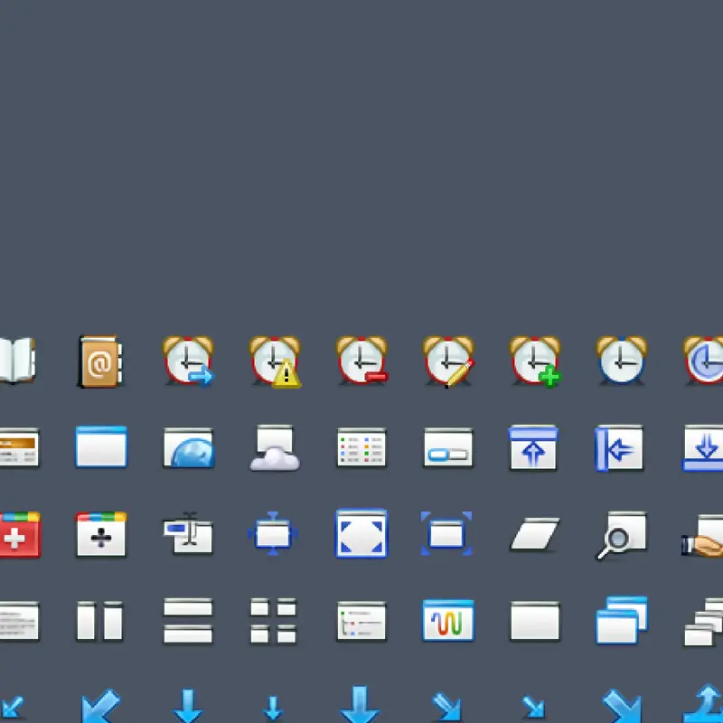The height and width of the screenshot is (723, 723).
Task: Click the alarm clock with pencil overlay
Action: 448,361
